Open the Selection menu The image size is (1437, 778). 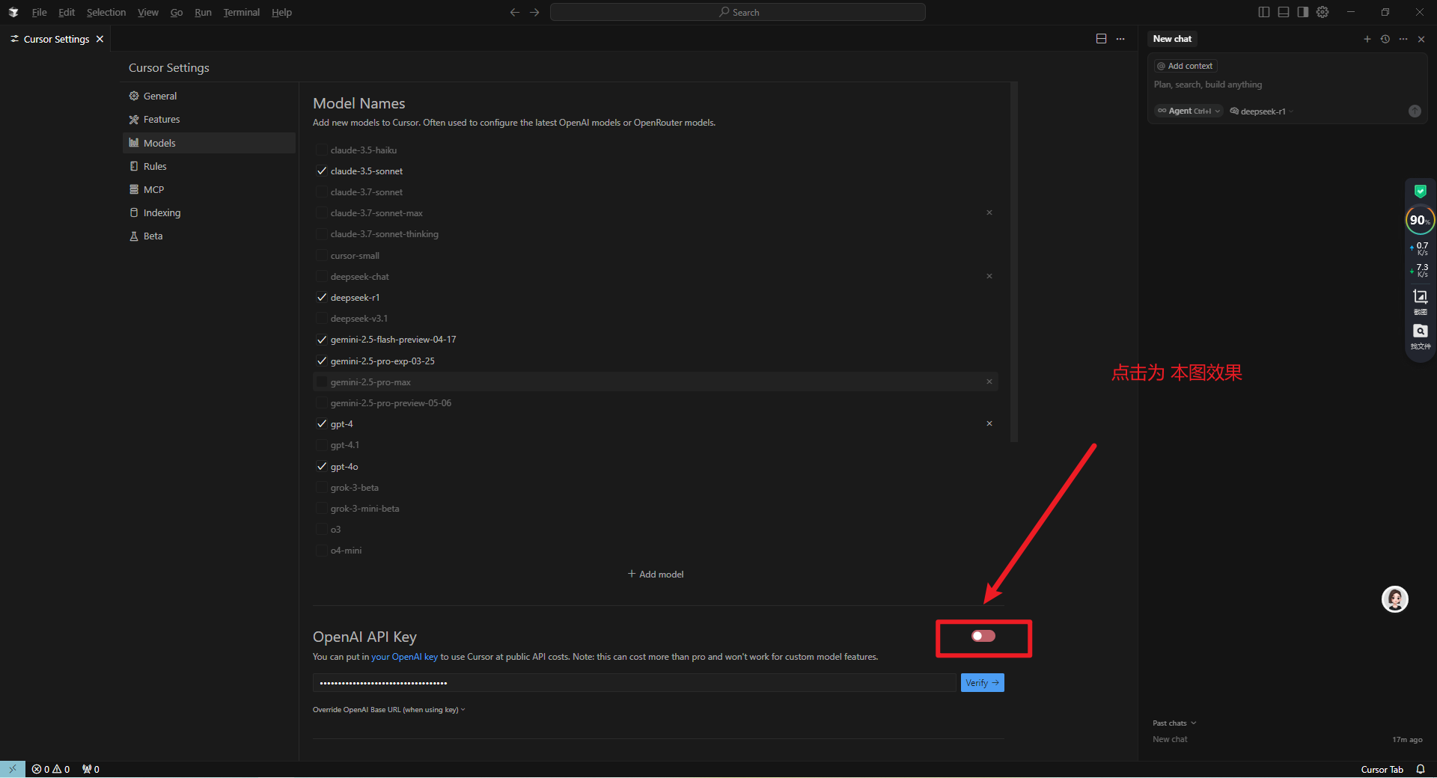pos(106,12)
